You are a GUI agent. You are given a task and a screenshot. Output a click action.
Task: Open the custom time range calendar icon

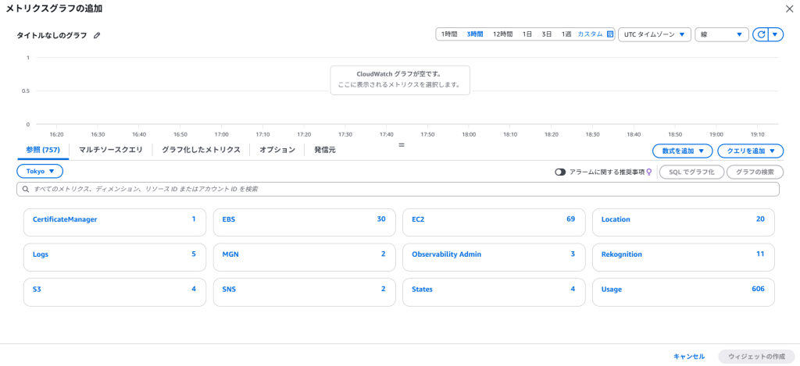610,34
